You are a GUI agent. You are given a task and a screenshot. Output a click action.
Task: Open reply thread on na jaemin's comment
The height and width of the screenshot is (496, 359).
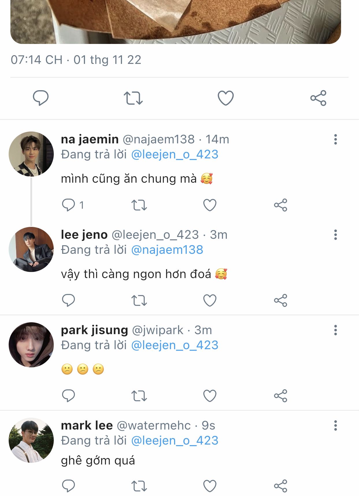[x=69, y=205]
